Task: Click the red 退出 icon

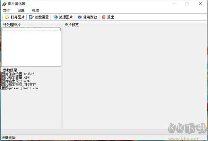Action: [104, 17]
